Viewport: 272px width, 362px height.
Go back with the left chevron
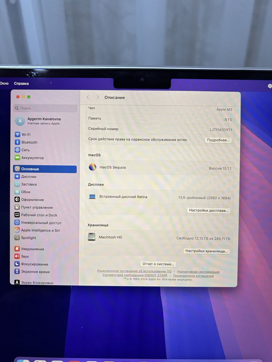click(x=88, y=97)
